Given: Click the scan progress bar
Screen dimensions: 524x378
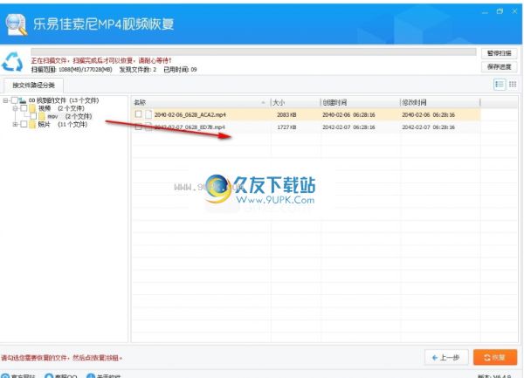Looking at the screenshot, I should point(253,52).
